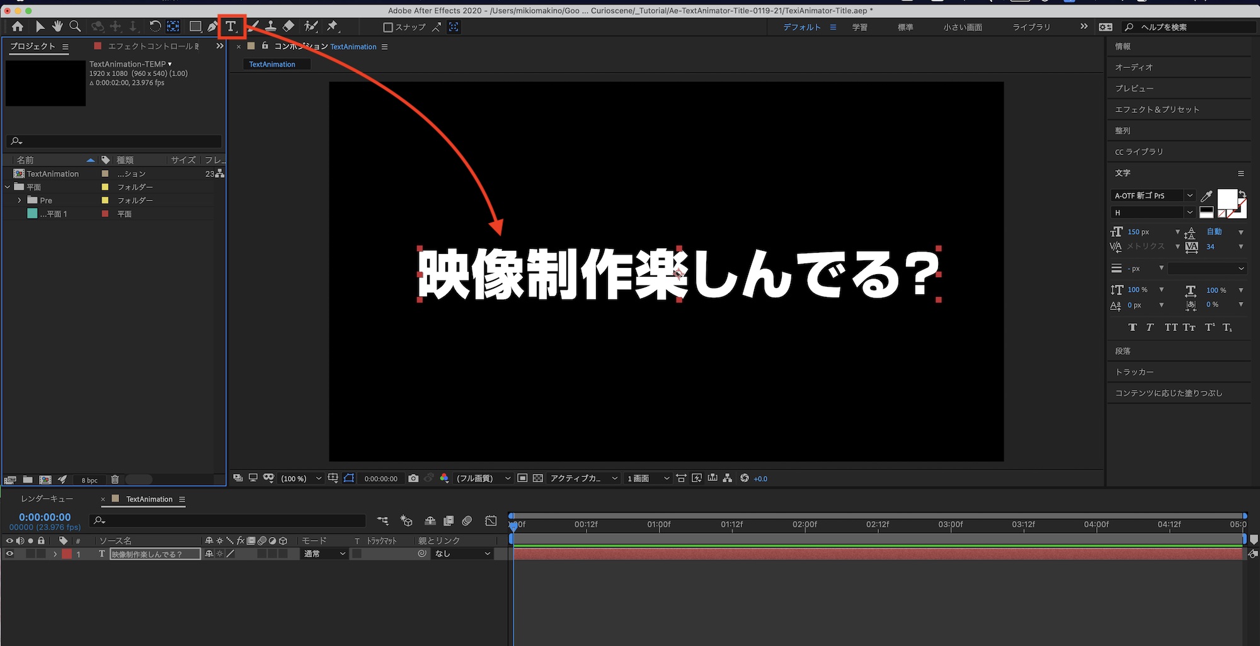This screenshot has height=646, width=1260.
Task: Expand the Pre folder
Action: tap(20, 200)
